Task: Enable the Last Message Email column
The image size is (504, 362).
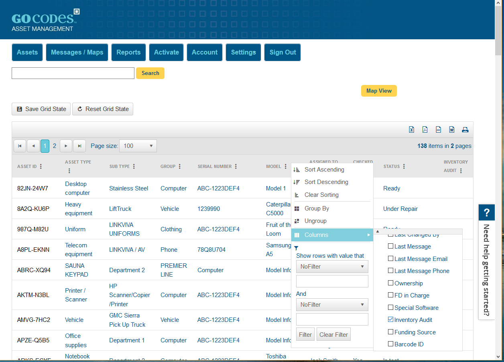Action: click(391, 259)
